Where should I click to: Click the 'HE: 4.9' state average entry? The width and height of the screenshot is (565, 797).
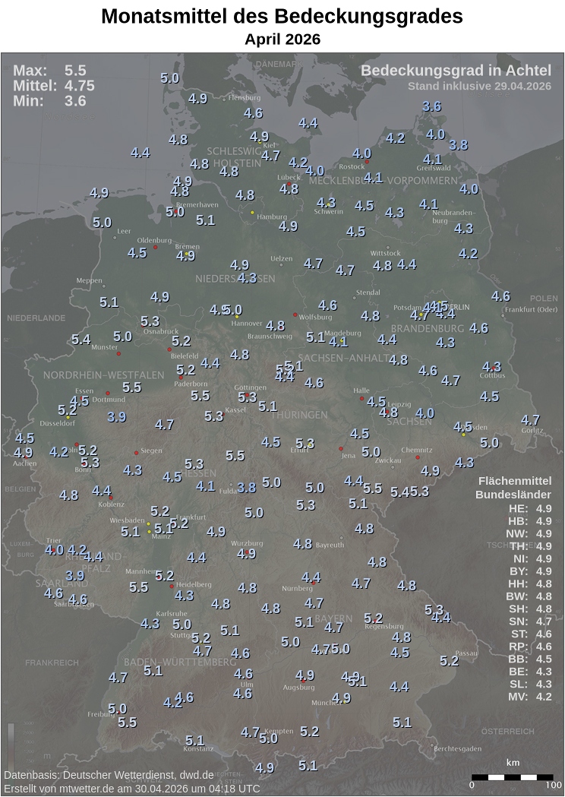tap(530, 509)
